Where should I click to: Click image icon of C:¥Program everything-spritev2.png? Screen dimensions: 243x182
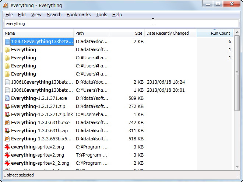[x=7, y=147]
